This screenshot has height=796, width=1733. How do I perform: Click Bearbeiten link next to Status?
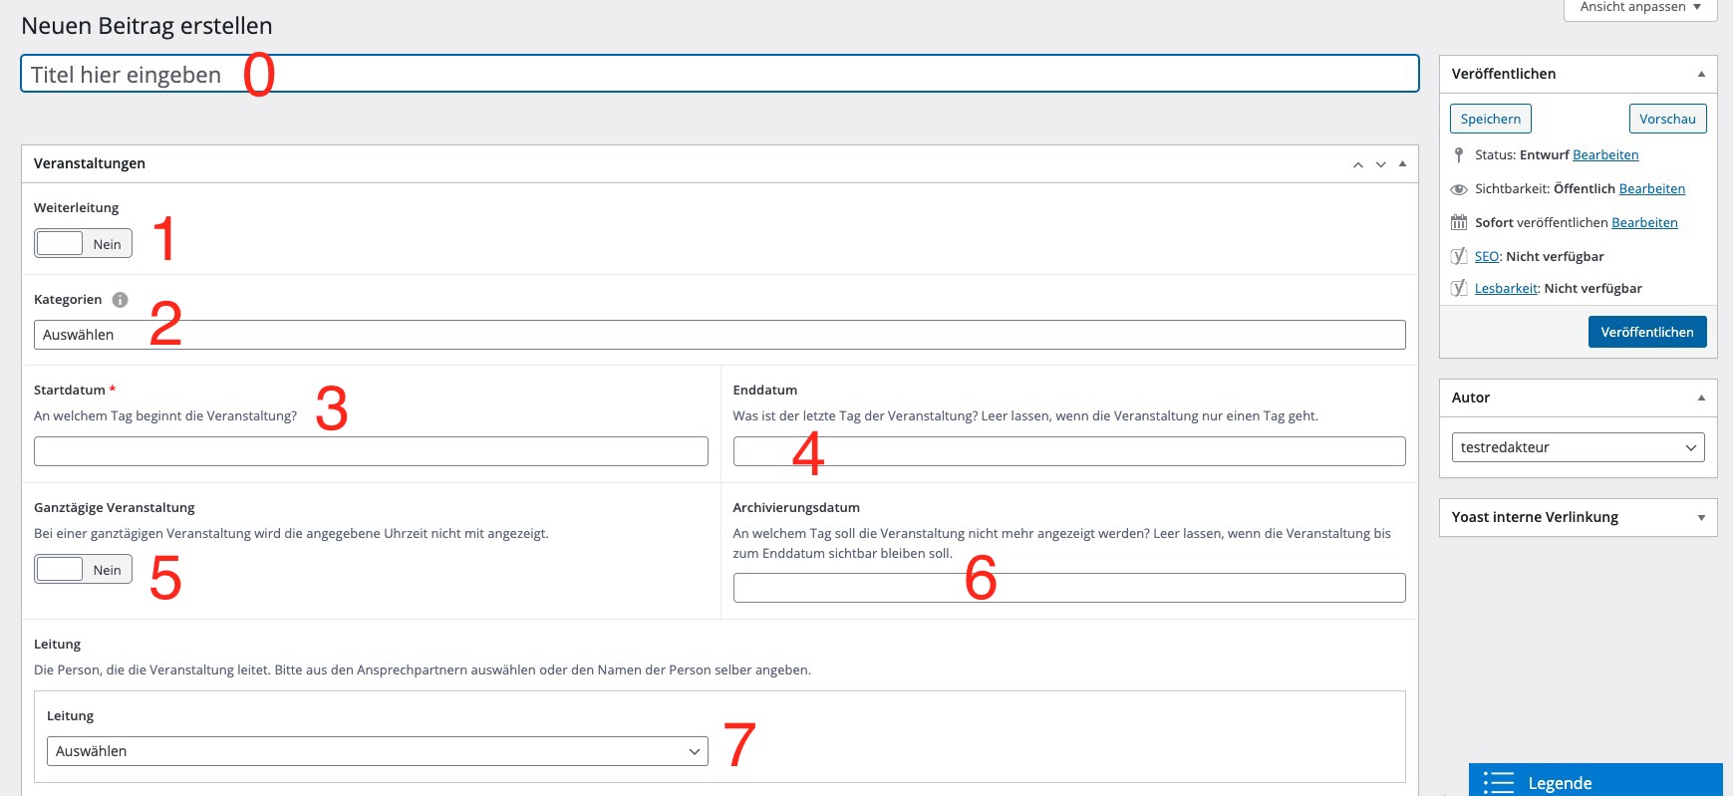[1604, 154]
